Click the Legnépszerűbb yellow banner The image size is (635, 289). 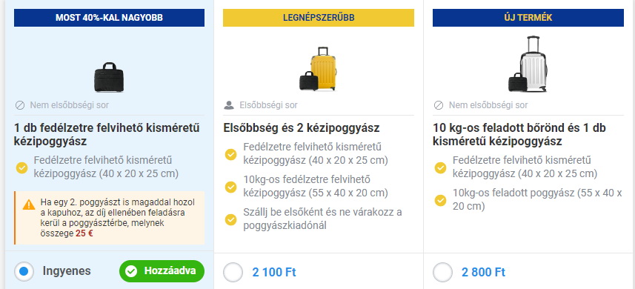[x=319, y=18]
